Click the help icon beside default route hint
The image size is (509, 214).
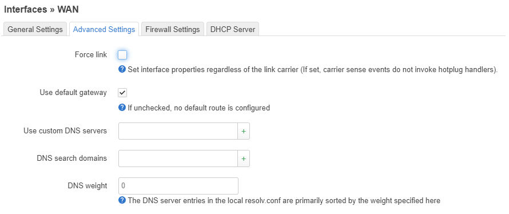pos(122,108)
